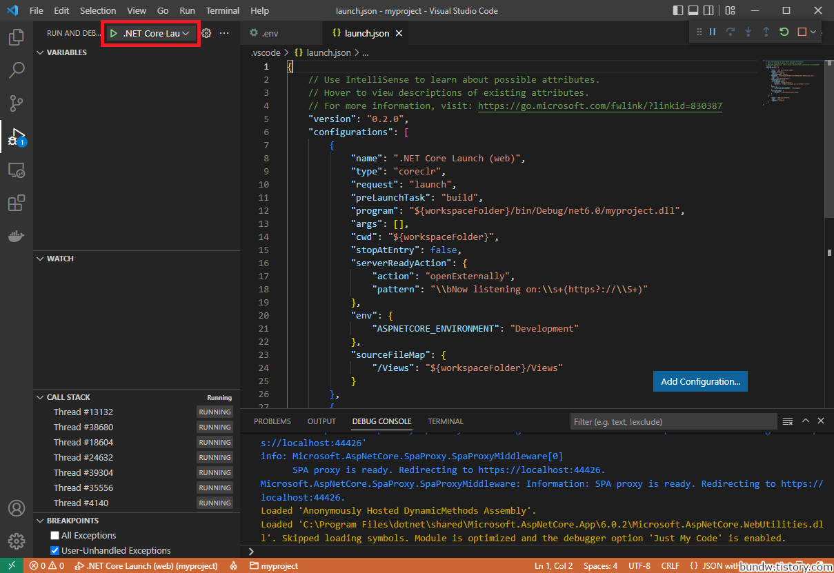
Task: Click the Add Configuration... button
Action: pyautogui.click(x=700, y=381)
